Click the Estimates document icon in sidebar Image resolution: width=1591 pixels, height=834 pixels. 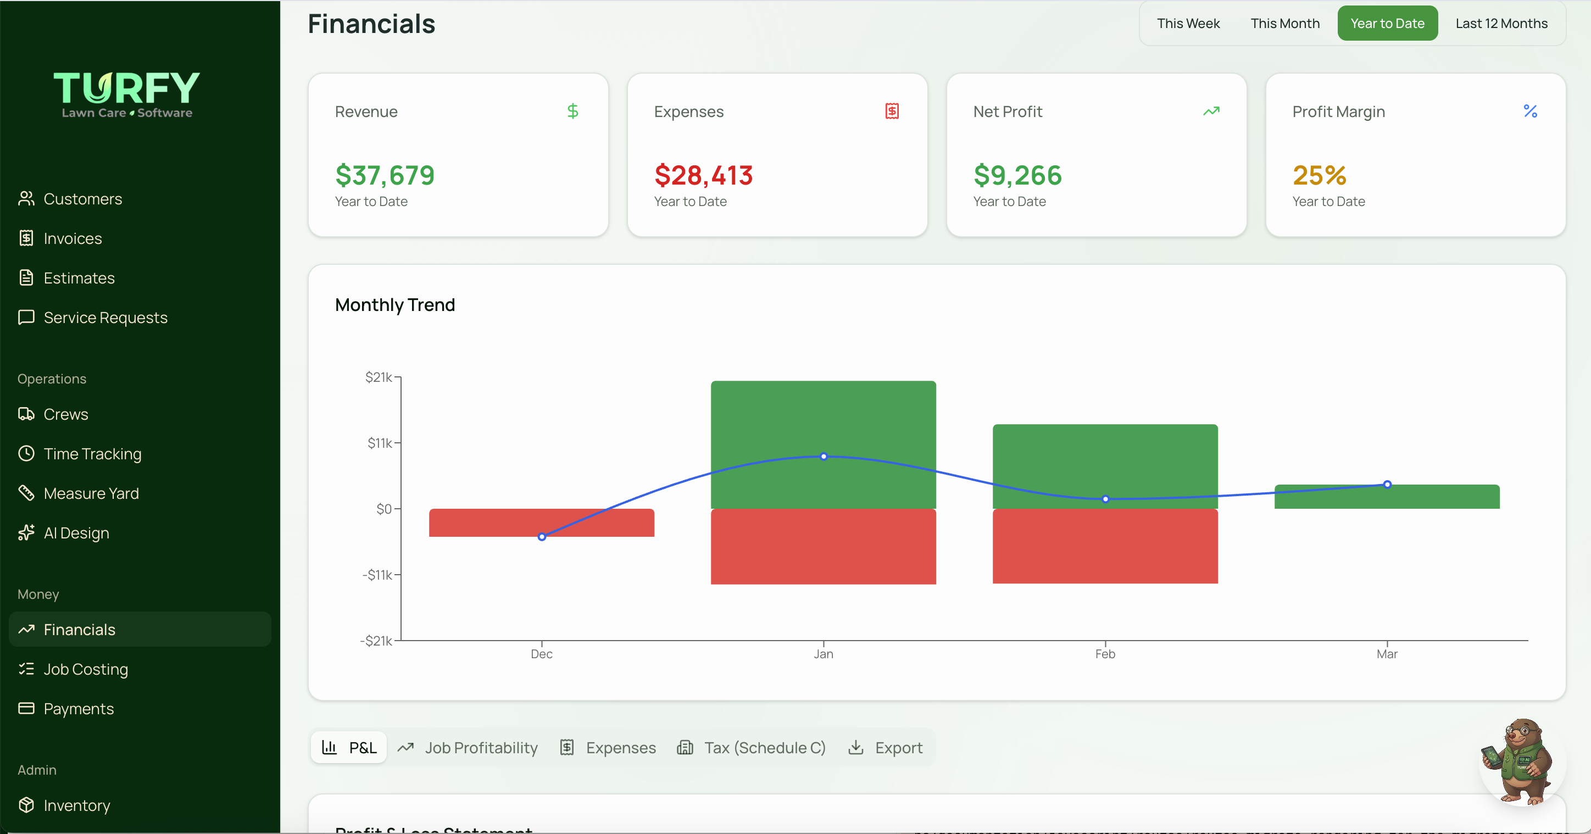(x=26, y=277)
